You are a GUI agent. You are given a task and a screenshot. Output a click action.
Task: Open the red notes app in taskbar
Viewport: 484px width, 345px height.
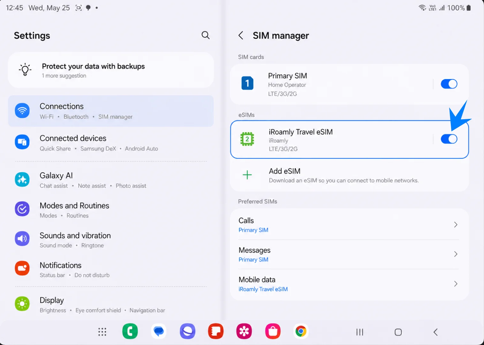click(x=216, y=331)
